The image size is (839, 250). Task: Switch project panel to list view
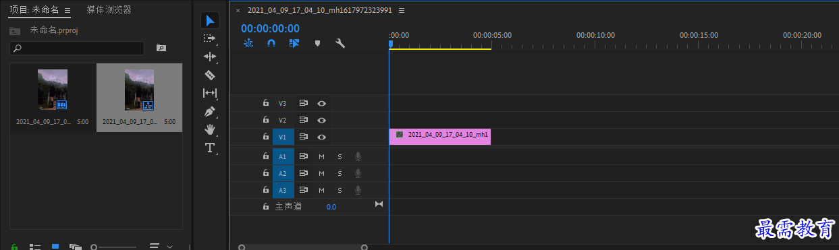pyautogui.click(x=34, y=247)
